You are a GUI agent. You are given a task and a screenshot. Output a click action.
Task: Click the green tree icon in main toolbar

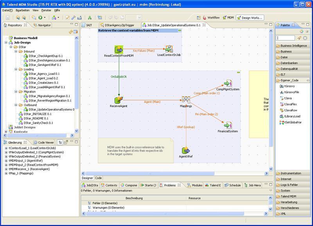tap(90, 18)
